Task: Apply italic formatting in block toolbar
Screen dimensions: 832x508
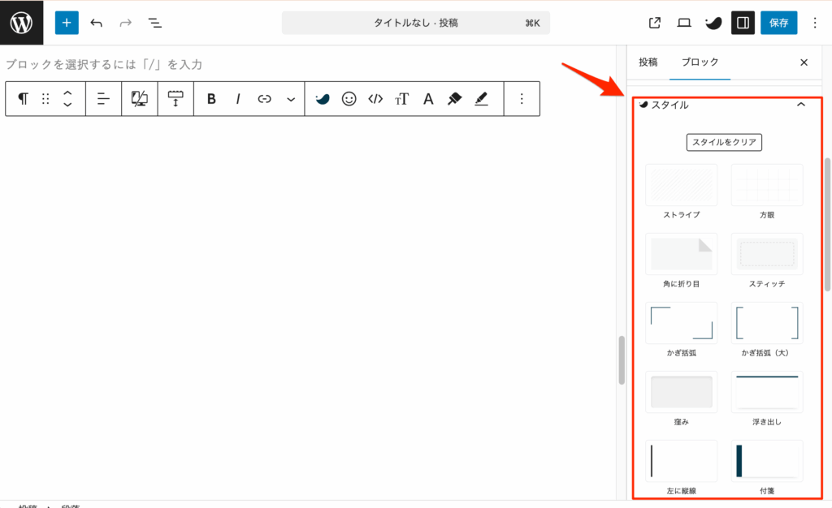Action: pos(238,99)
